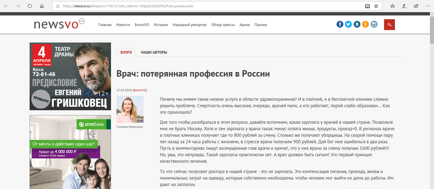Open the БлогоVO menu item
Viewport: 434px width, 189px height.
point(142,25)
